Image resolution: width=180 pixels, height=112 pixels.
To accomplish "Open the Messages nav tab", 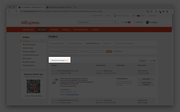I will click(54, 30).
